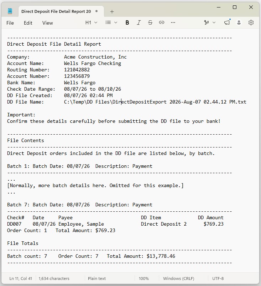
Task: Maximize the Notepad window
Action: point(235,7)
